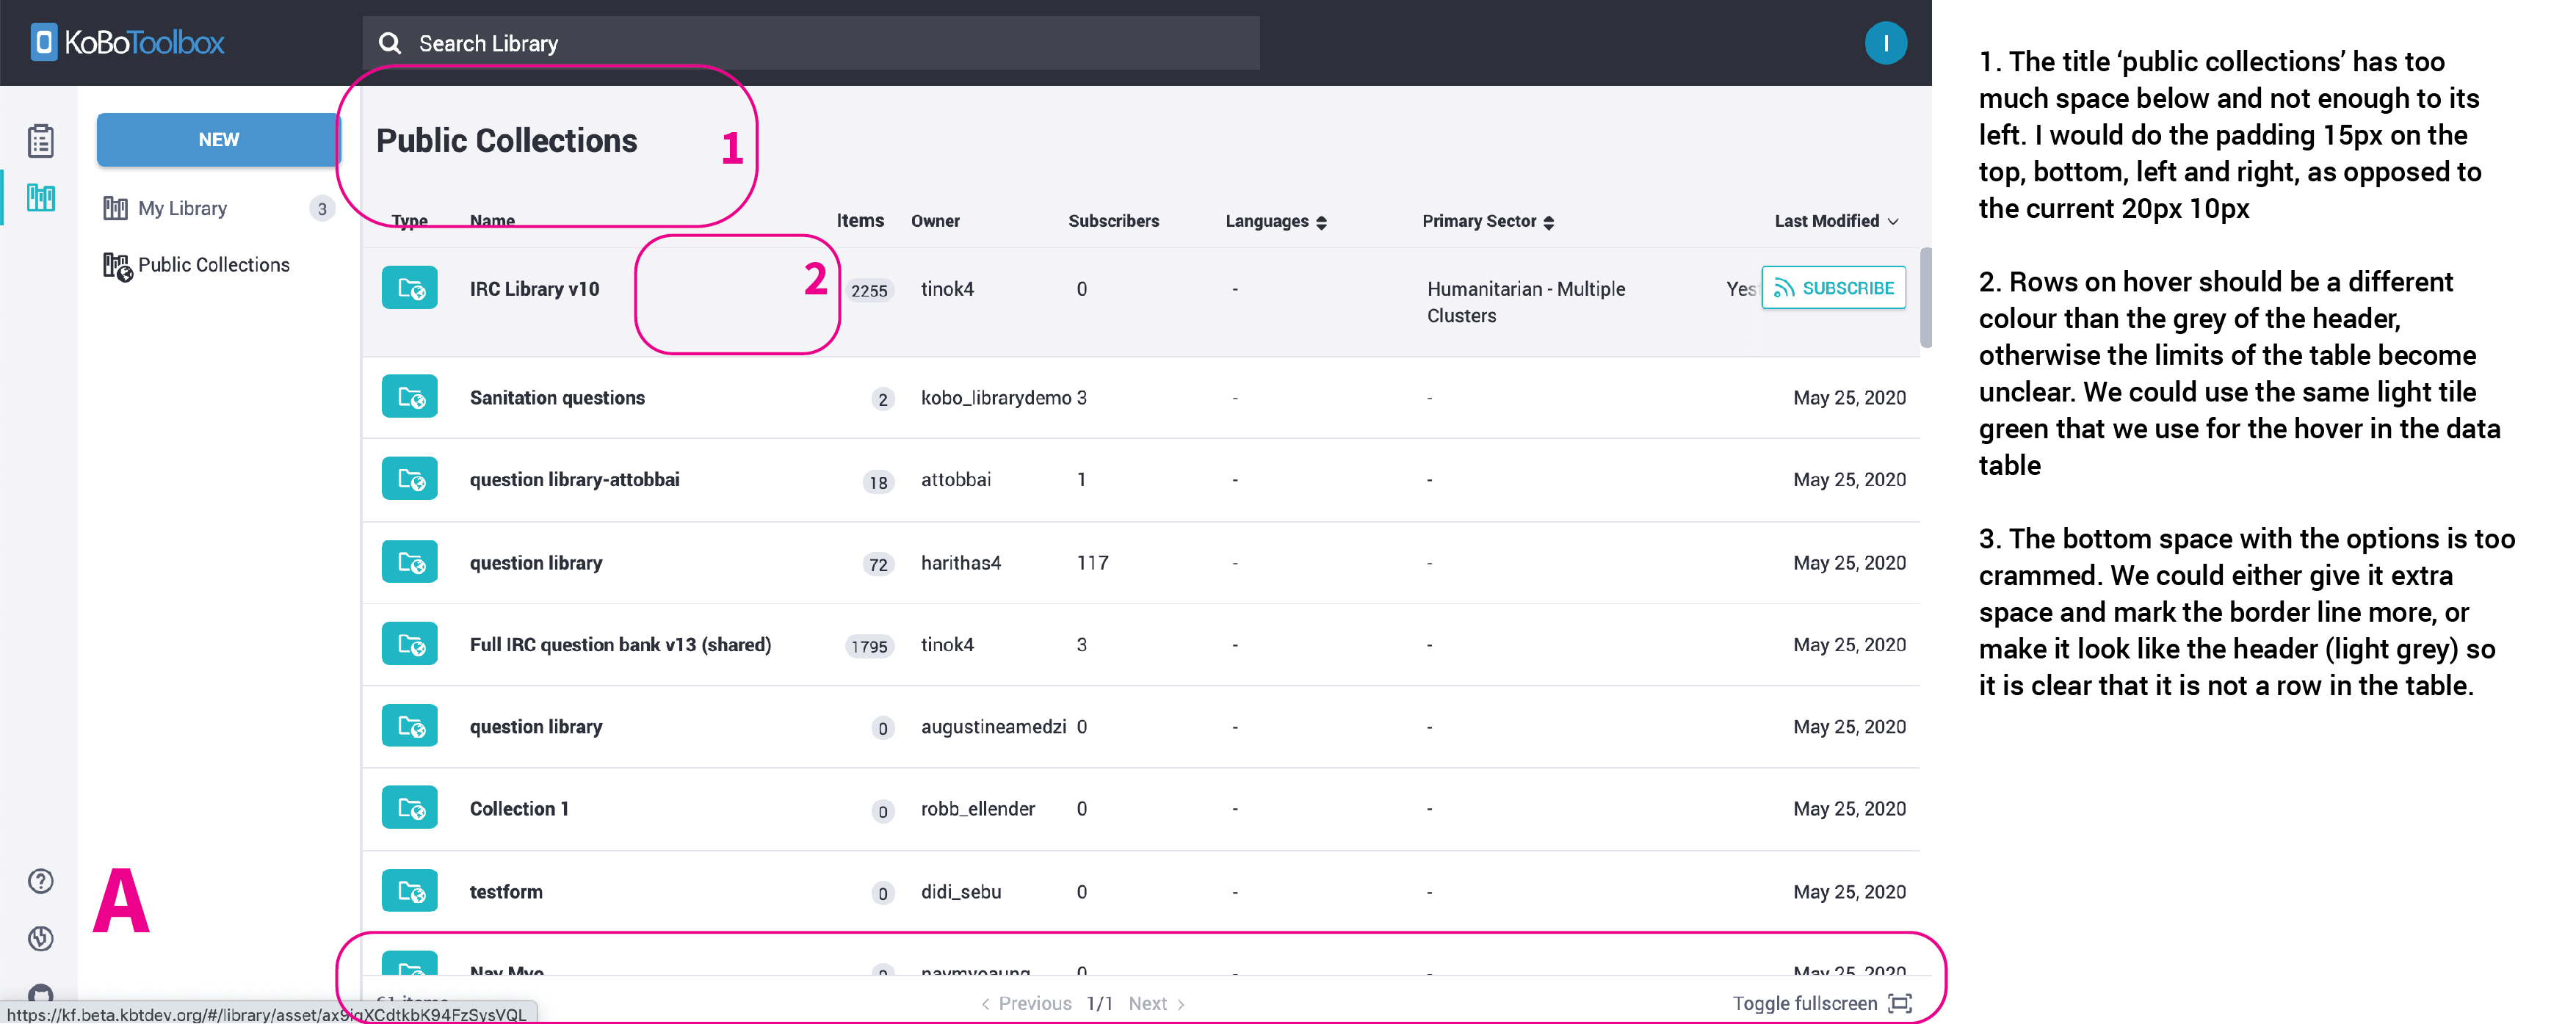Click the IRC Library v10 folder icon
This screenshot has width=2576, height=1024.
click(409, 288)
